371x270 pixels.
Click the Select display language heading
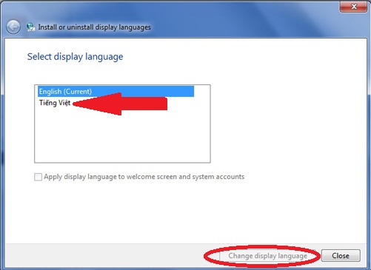pyautogui.click(x=75, y=57)
